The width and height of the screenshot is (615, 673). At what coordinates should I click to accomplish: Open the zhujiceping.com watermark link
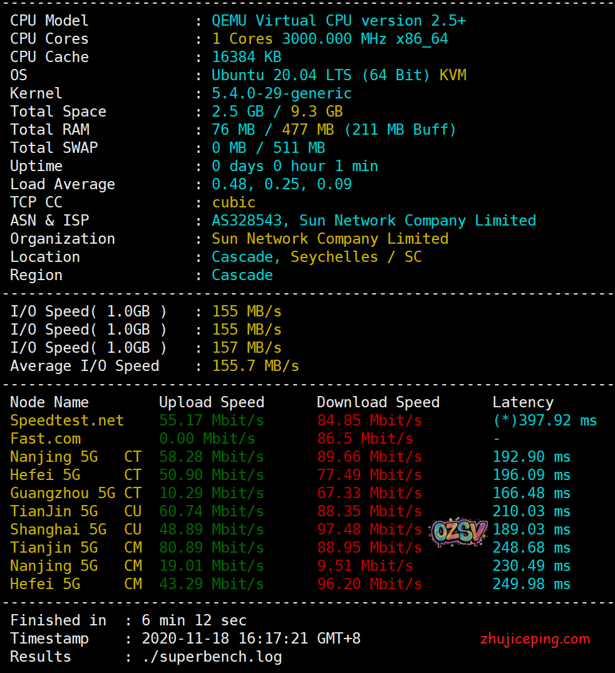point(535,639)
